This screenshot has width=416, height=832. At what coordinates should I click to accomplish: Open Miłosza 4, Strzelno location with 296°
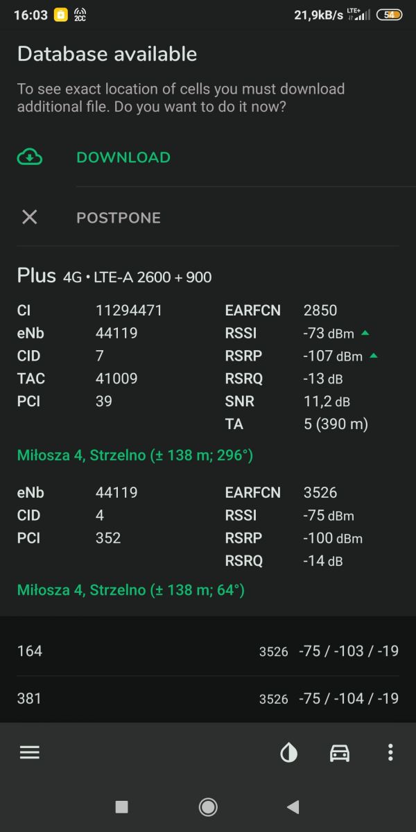pos(135,456)
